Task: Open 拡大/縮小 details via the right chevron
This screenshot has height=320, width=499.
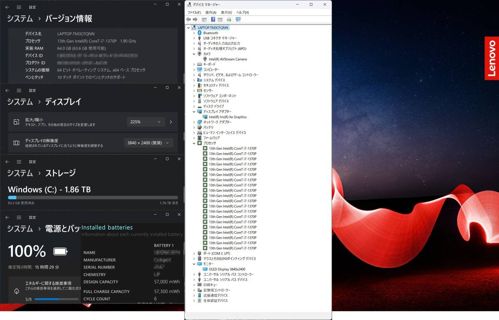Action: (x=170, y=122)
